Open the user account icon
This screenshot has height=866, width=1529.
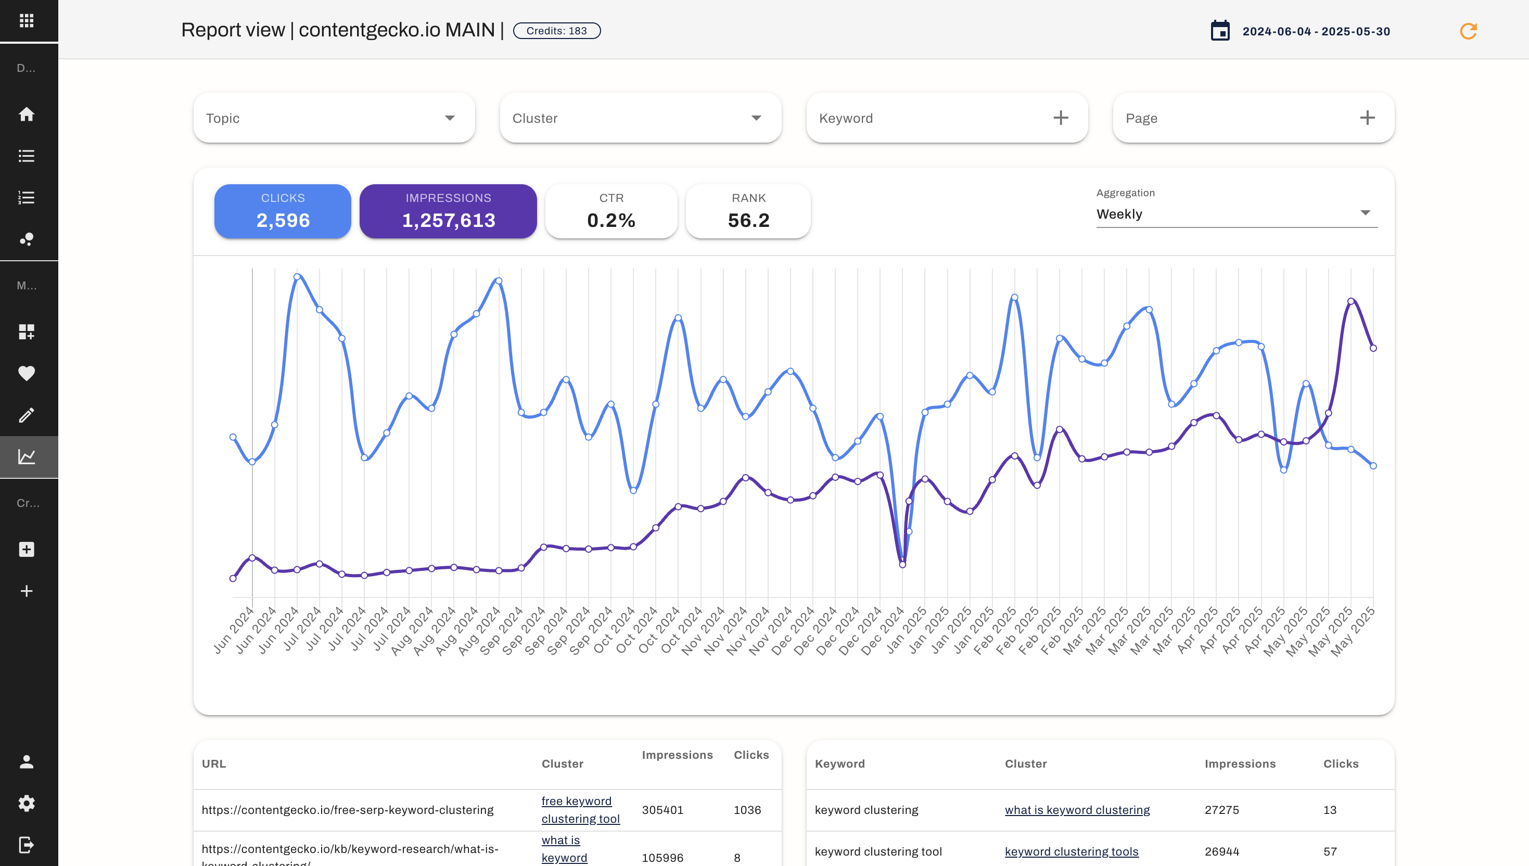(x=26, y=761)
